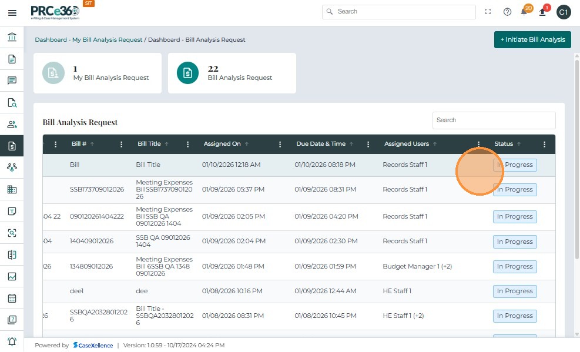Screen dimensions: 580x352
Task: Click In Progress status for SSB173709012026
Action: point(515,189)
